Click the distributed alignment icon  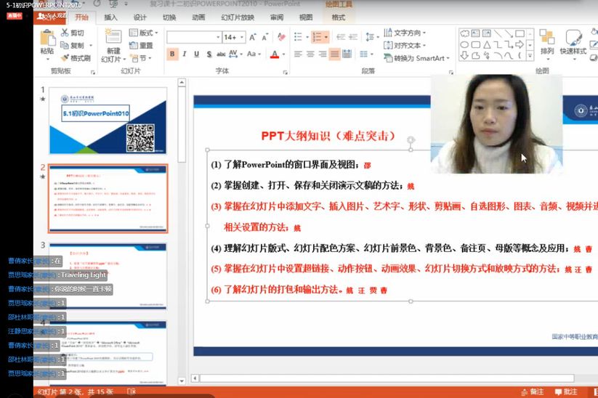pos(347,54)
